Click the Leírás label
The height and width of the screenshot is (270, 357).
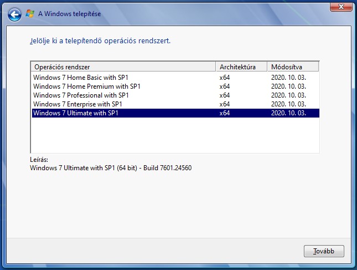(x=39, y=160)
